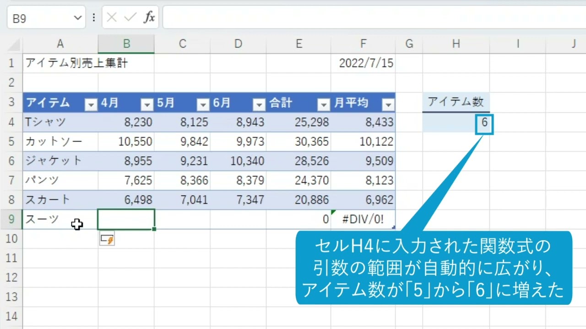Click the アイテム数 header cell
Viewport: 586px width, 329px height.
pos(456,102)
